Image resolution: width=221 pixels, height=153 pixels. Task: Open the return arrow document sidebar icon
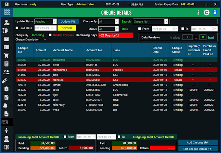6,89
